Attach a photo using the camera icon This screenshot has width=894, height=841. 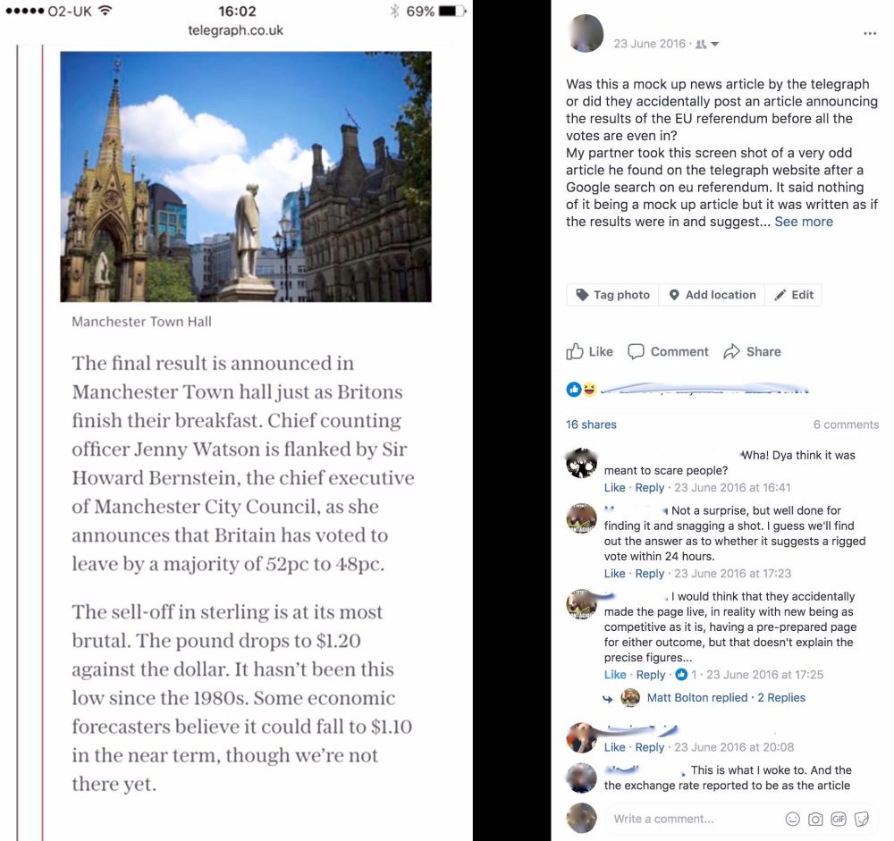point(816,820)
